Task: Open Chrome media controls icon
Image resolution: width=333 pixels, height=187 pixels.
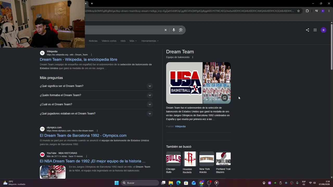Action: [x=316, y=11]
